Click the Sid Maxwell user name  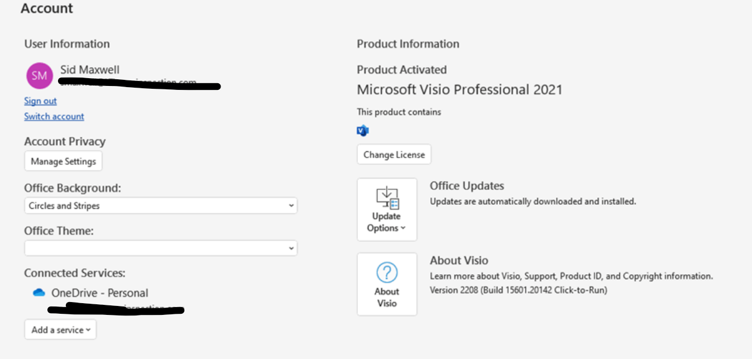(90, 70)
